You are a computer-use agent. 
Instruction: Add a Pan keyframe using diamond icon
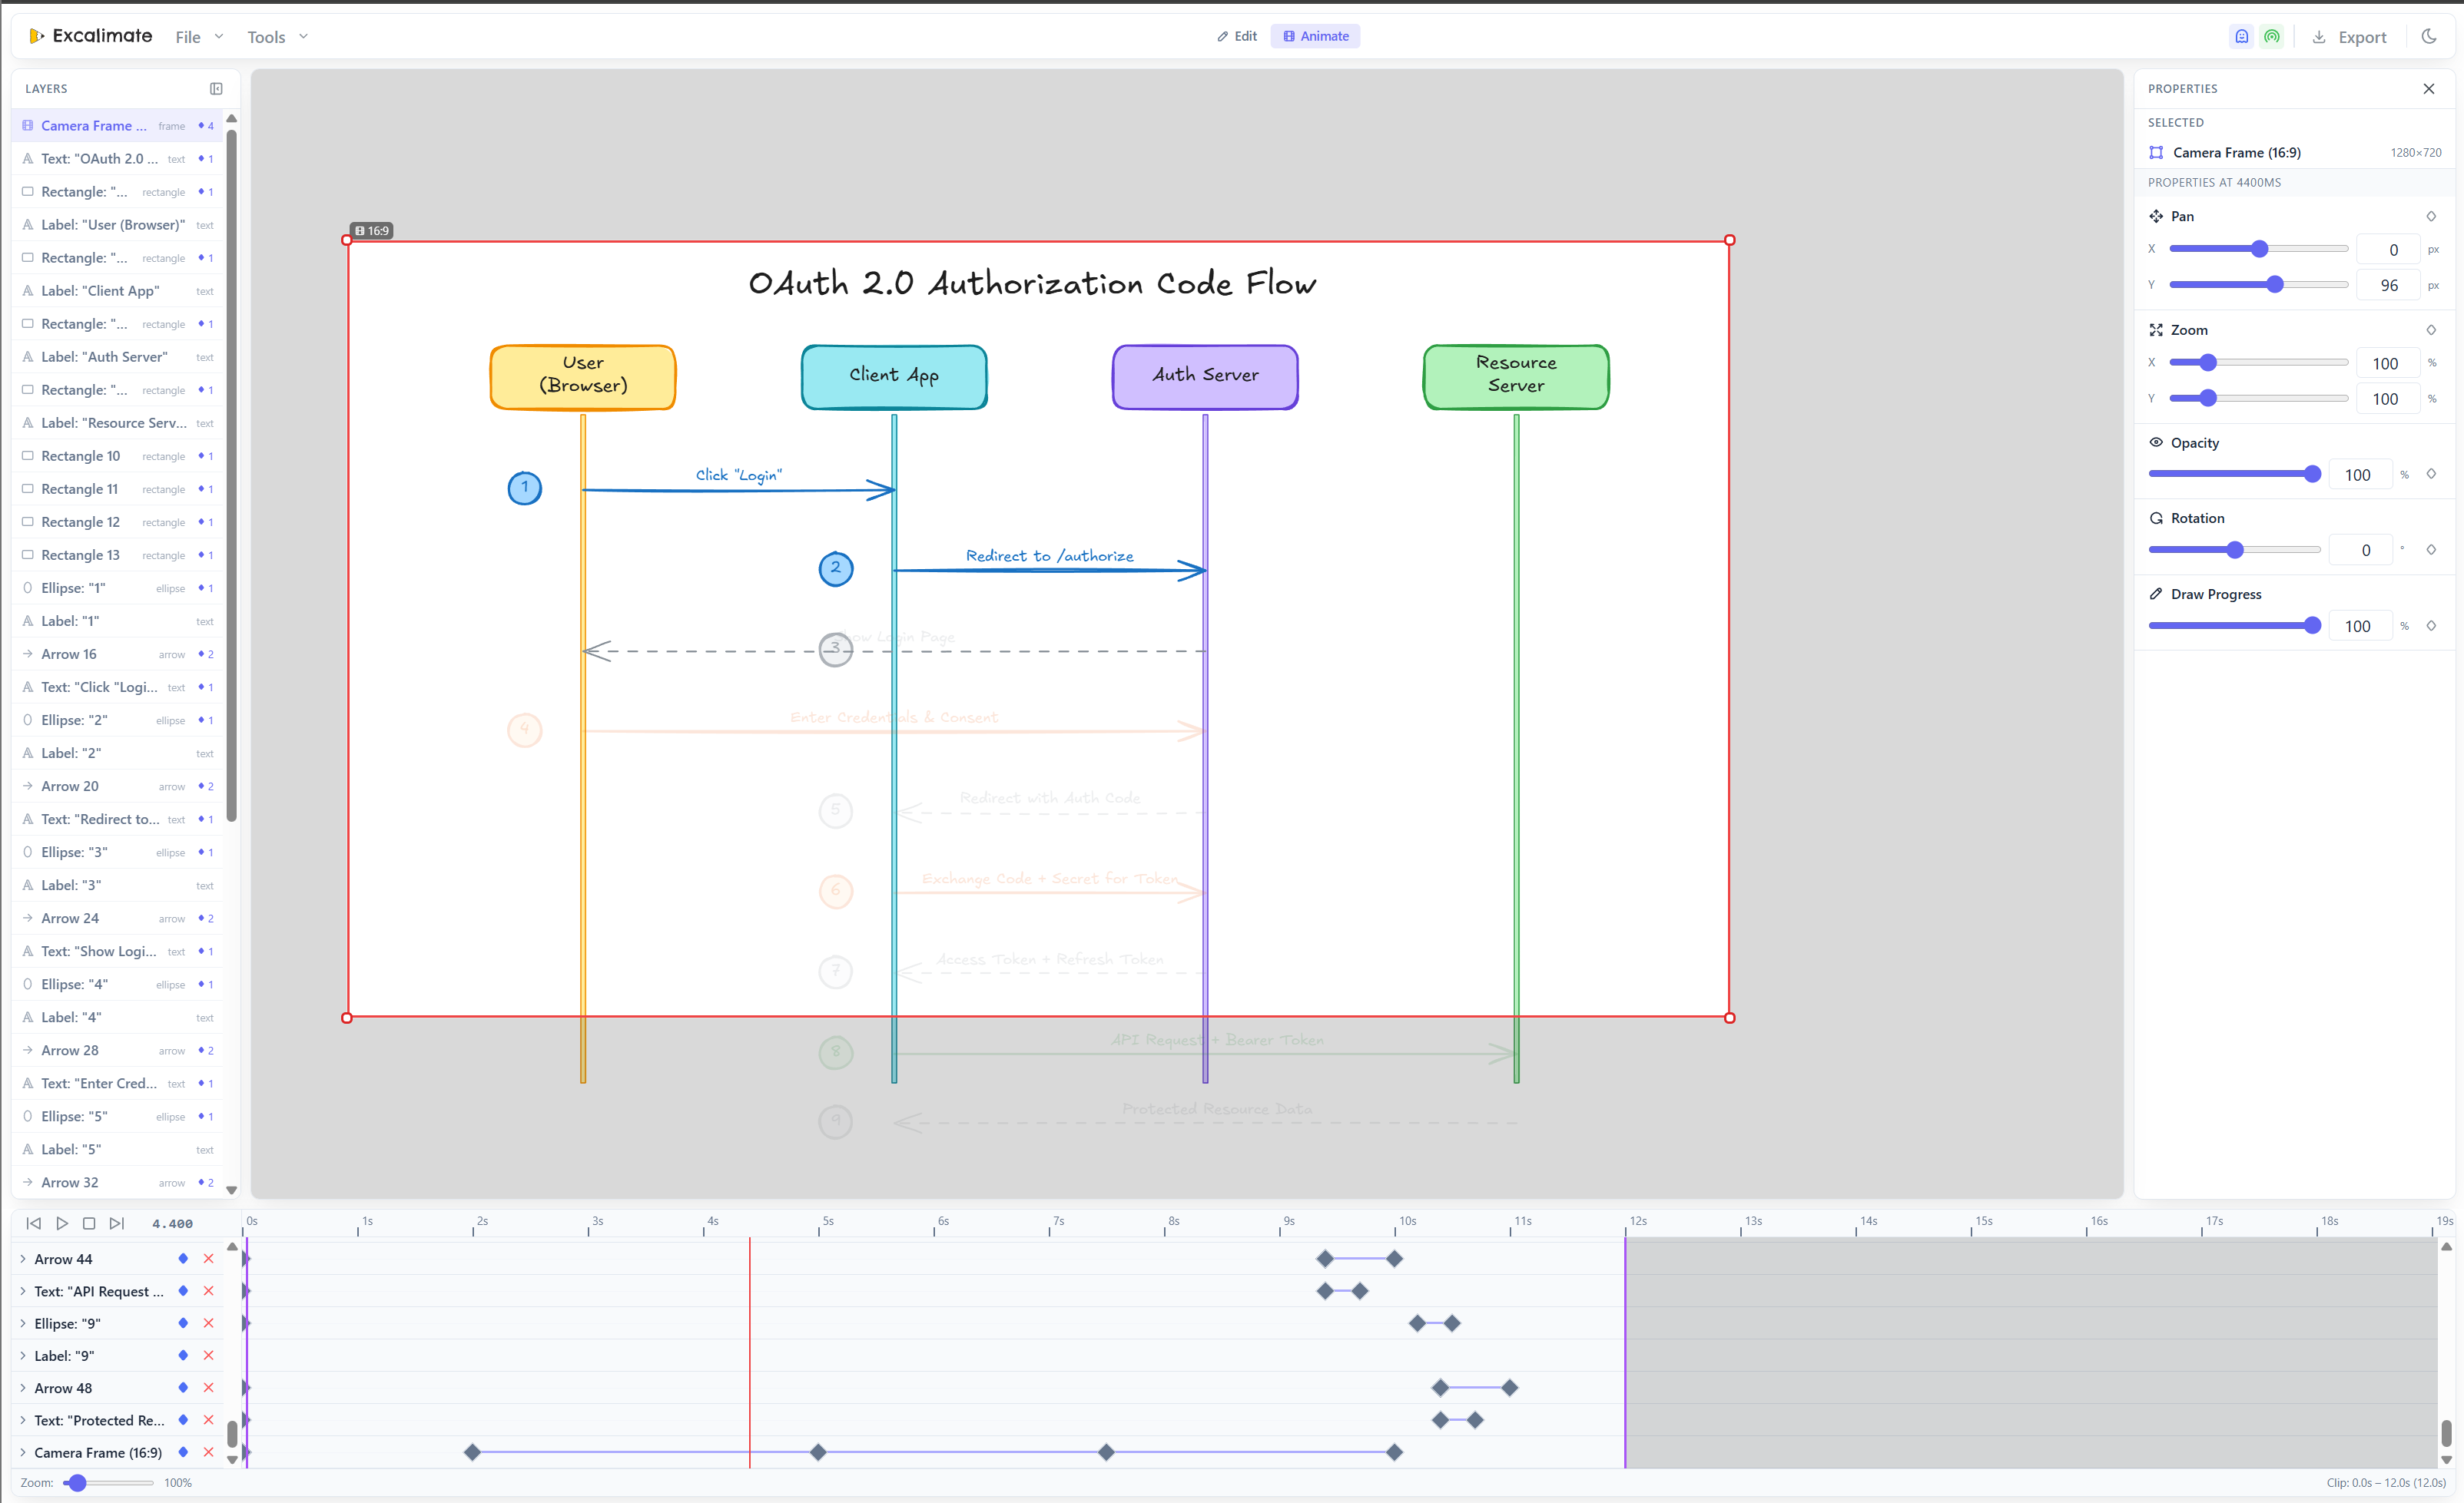pos(2431,216)
